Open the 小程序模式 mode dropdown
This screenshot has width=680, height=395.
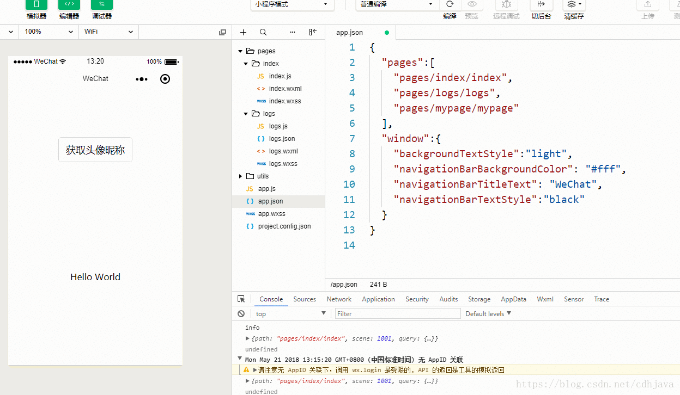coord(292,4)
